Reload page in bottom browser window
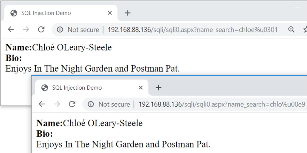 click(x=72, y=104)
